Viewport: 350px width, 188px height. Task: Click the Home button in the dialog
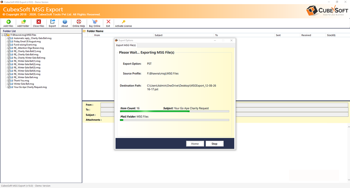coord(195,144)
